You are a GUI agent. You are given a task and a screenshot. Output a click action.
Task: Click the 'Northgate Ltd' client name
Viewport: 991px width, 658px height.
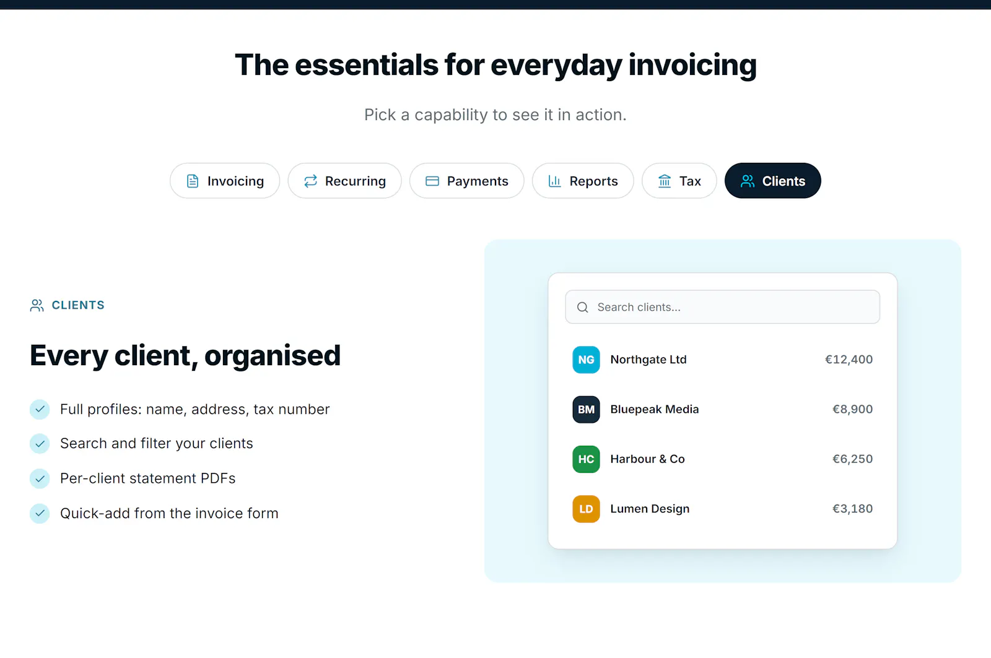(x=648, y=360)
